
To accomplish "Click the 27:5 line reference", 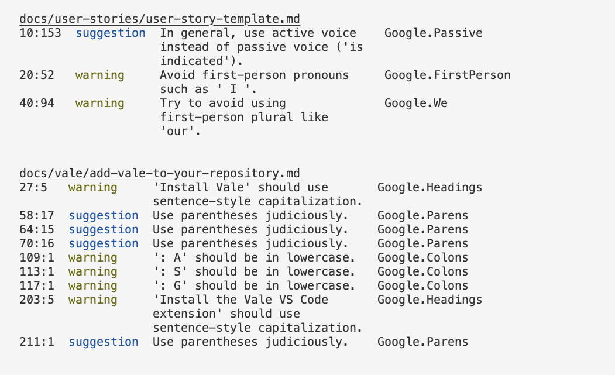I will tap(33, 188).
